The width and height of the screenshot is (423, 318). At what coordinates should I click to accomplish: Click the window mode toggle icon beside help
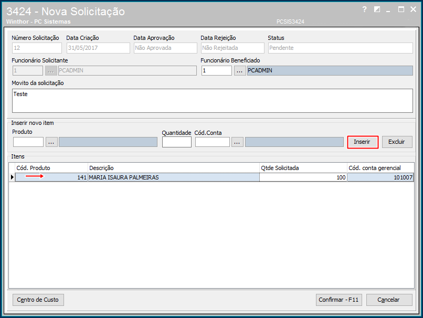[x=377, y=9]
